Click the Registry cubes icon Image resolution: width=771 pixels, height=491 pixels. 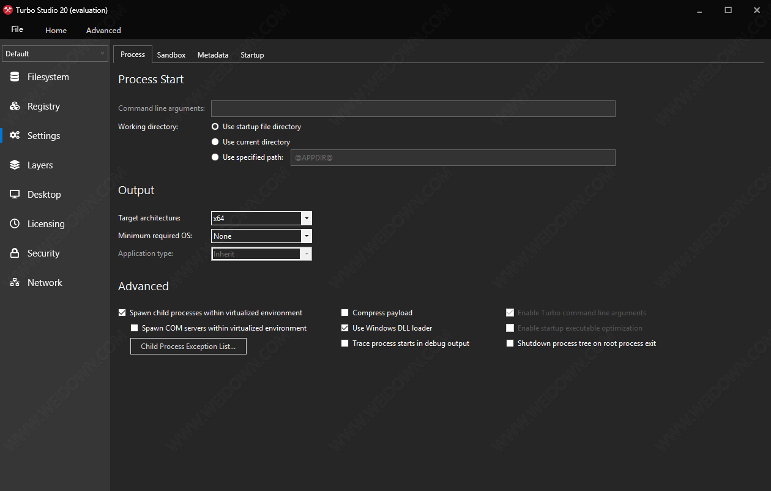point(15,107)
